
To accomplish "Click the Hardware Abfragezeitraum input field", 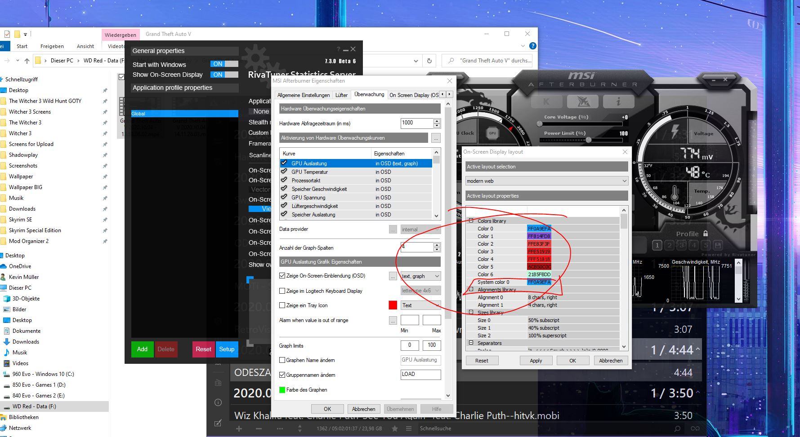I will coord(417,123).
